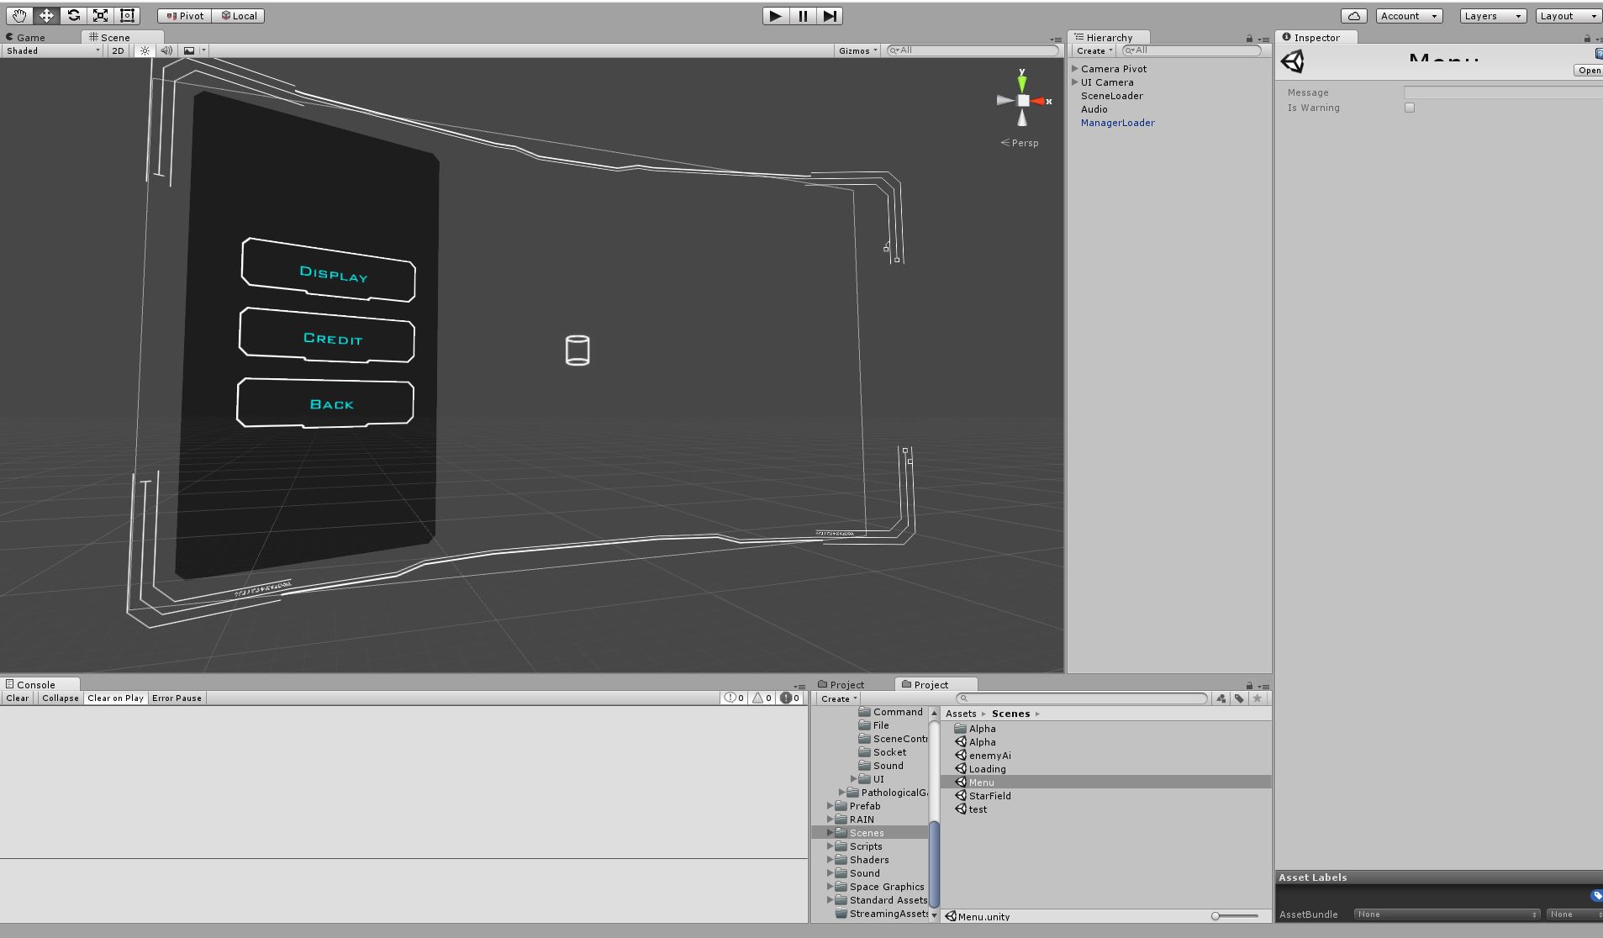Viewport: 1603px width, 938px height.
Task: Click the search by label icon
Action: [1239, 698]
